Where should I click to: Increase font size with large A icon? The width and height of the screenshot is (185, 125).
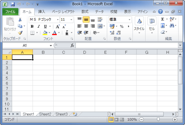[x=58, y=26]
